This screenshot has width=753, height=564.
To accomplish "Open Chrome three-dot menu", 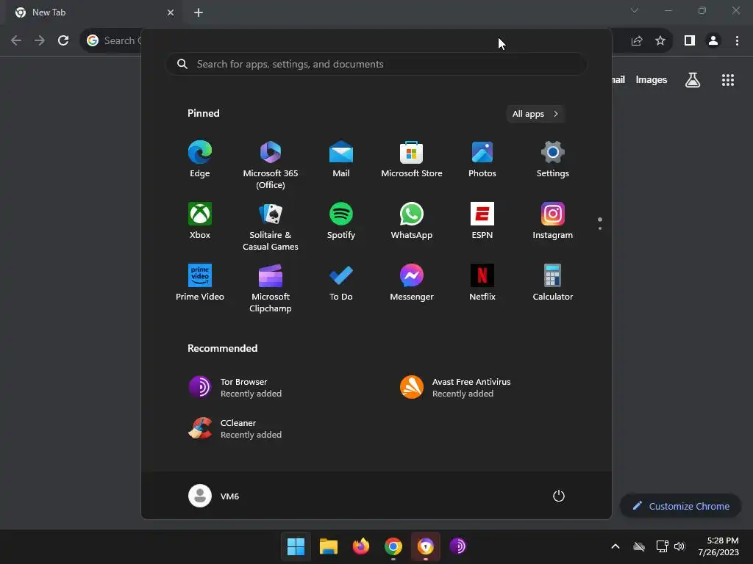I will pos(737,41).
